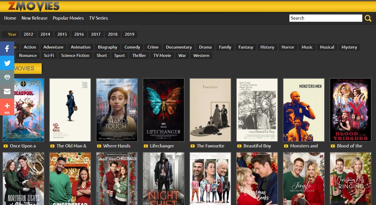The width and height of the screenshot is (376, 205).
Task: Filter movies by year 2016
Action: tap(79, 34)
